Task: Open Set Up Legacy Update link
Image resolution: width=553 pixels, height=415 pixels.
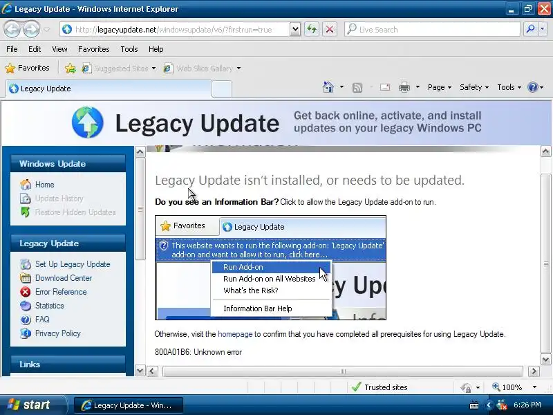Action: (73, 264)
